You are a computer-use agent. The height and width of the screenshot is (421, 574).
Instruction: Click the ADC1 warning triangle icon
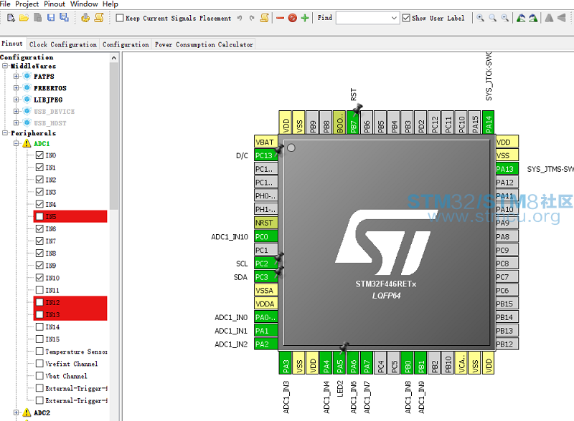pos(27,144)
